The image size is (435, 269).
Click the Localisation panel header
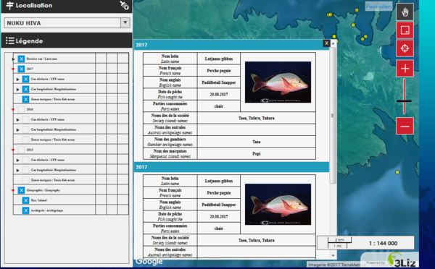pyautogui.click(x=67, y=6)
